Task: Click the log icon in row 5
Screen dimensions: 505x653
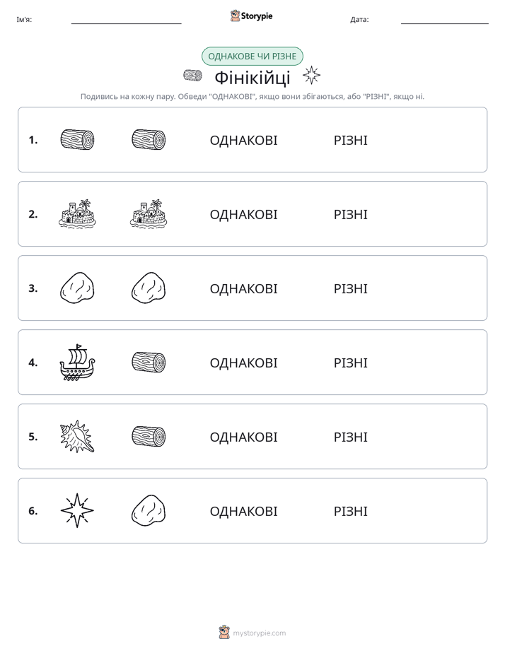Action: tap(149, 437)
